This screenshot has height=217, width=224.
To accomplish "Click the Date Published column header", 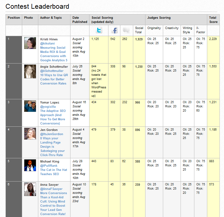I will point(80,20).
